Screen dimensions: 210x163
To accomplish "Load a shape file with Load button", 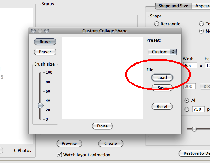I will (x=162, y=77).
